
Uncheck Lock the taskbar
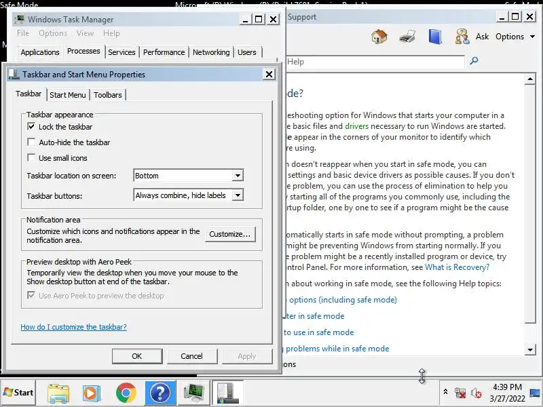(31, 127)
